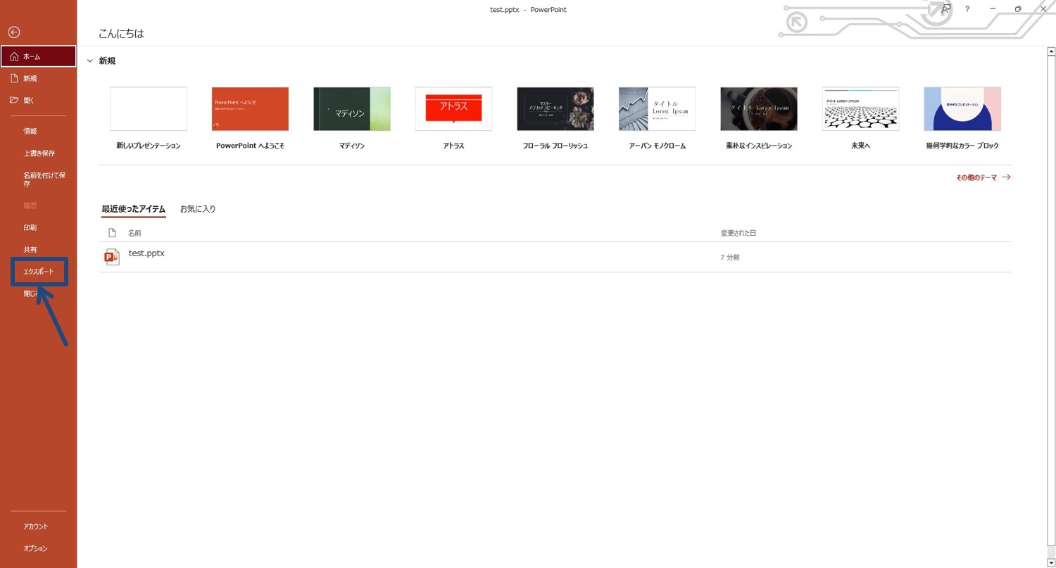Sort by 変更された日 column header
Image resolution: width=1056 pixels, height=568 pixels.
(x=738, y=233)
